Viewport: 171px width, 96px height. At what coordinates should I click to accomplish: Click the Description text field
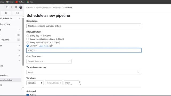[84, 26]
